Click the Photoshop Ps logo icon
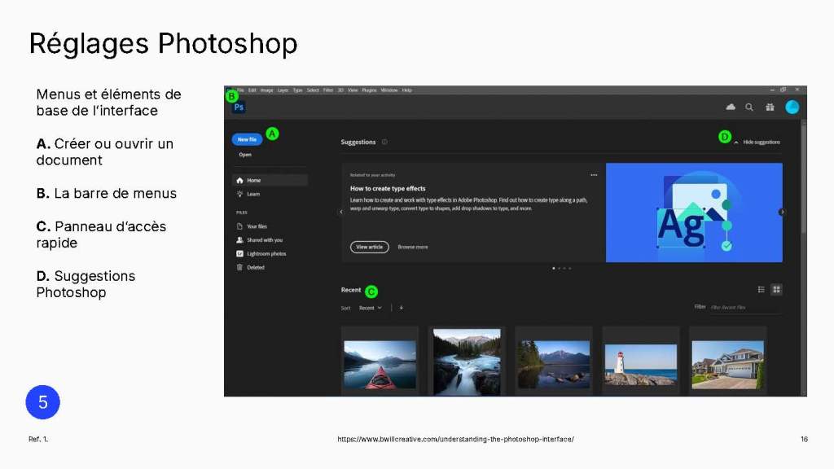The width and height of the screenshot is (834, 469). pyautogui.click(x=239, y=107)
